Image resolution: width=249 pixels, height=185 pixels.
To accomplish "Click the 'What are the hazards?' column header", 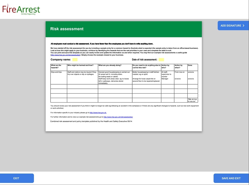I will pos(59,67).
